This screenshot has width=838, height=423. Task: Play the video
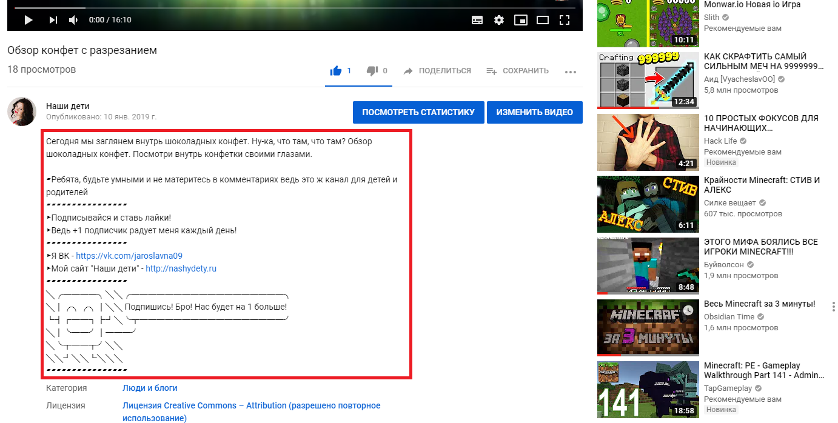[x=28, y=20]
